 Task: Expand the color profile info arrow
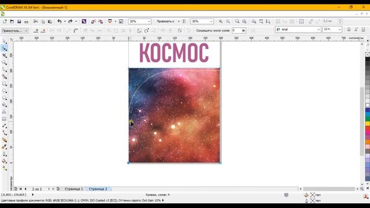(163, 200)
